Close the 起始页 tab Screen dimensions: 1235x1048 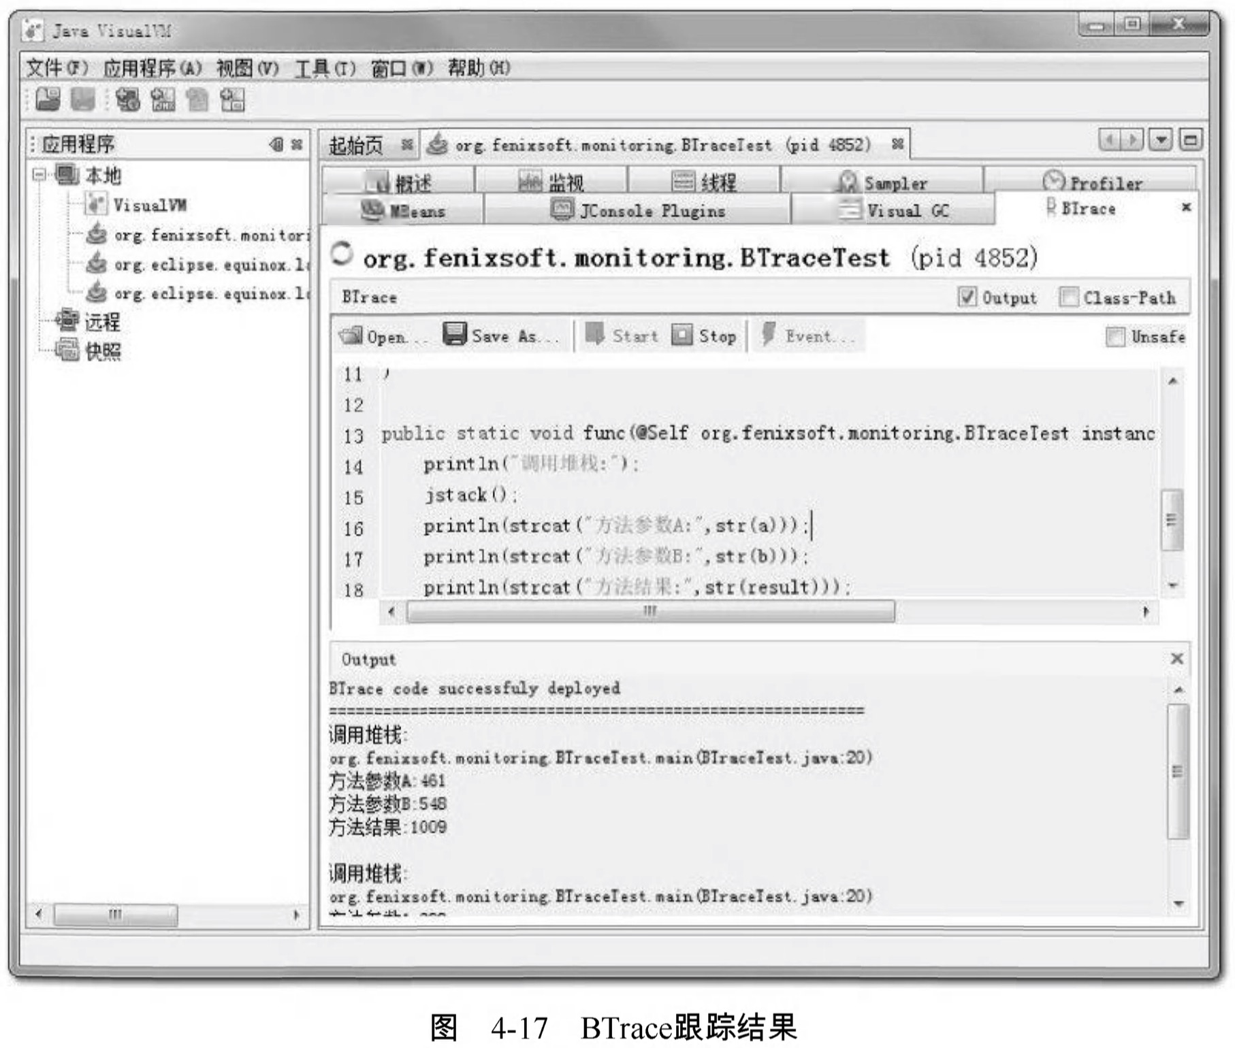[x=406, y=144]
